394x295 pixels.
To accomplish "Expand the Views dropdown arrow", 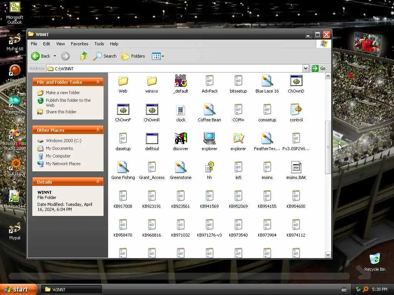I will pyautogui.click(x=163, y=56).
